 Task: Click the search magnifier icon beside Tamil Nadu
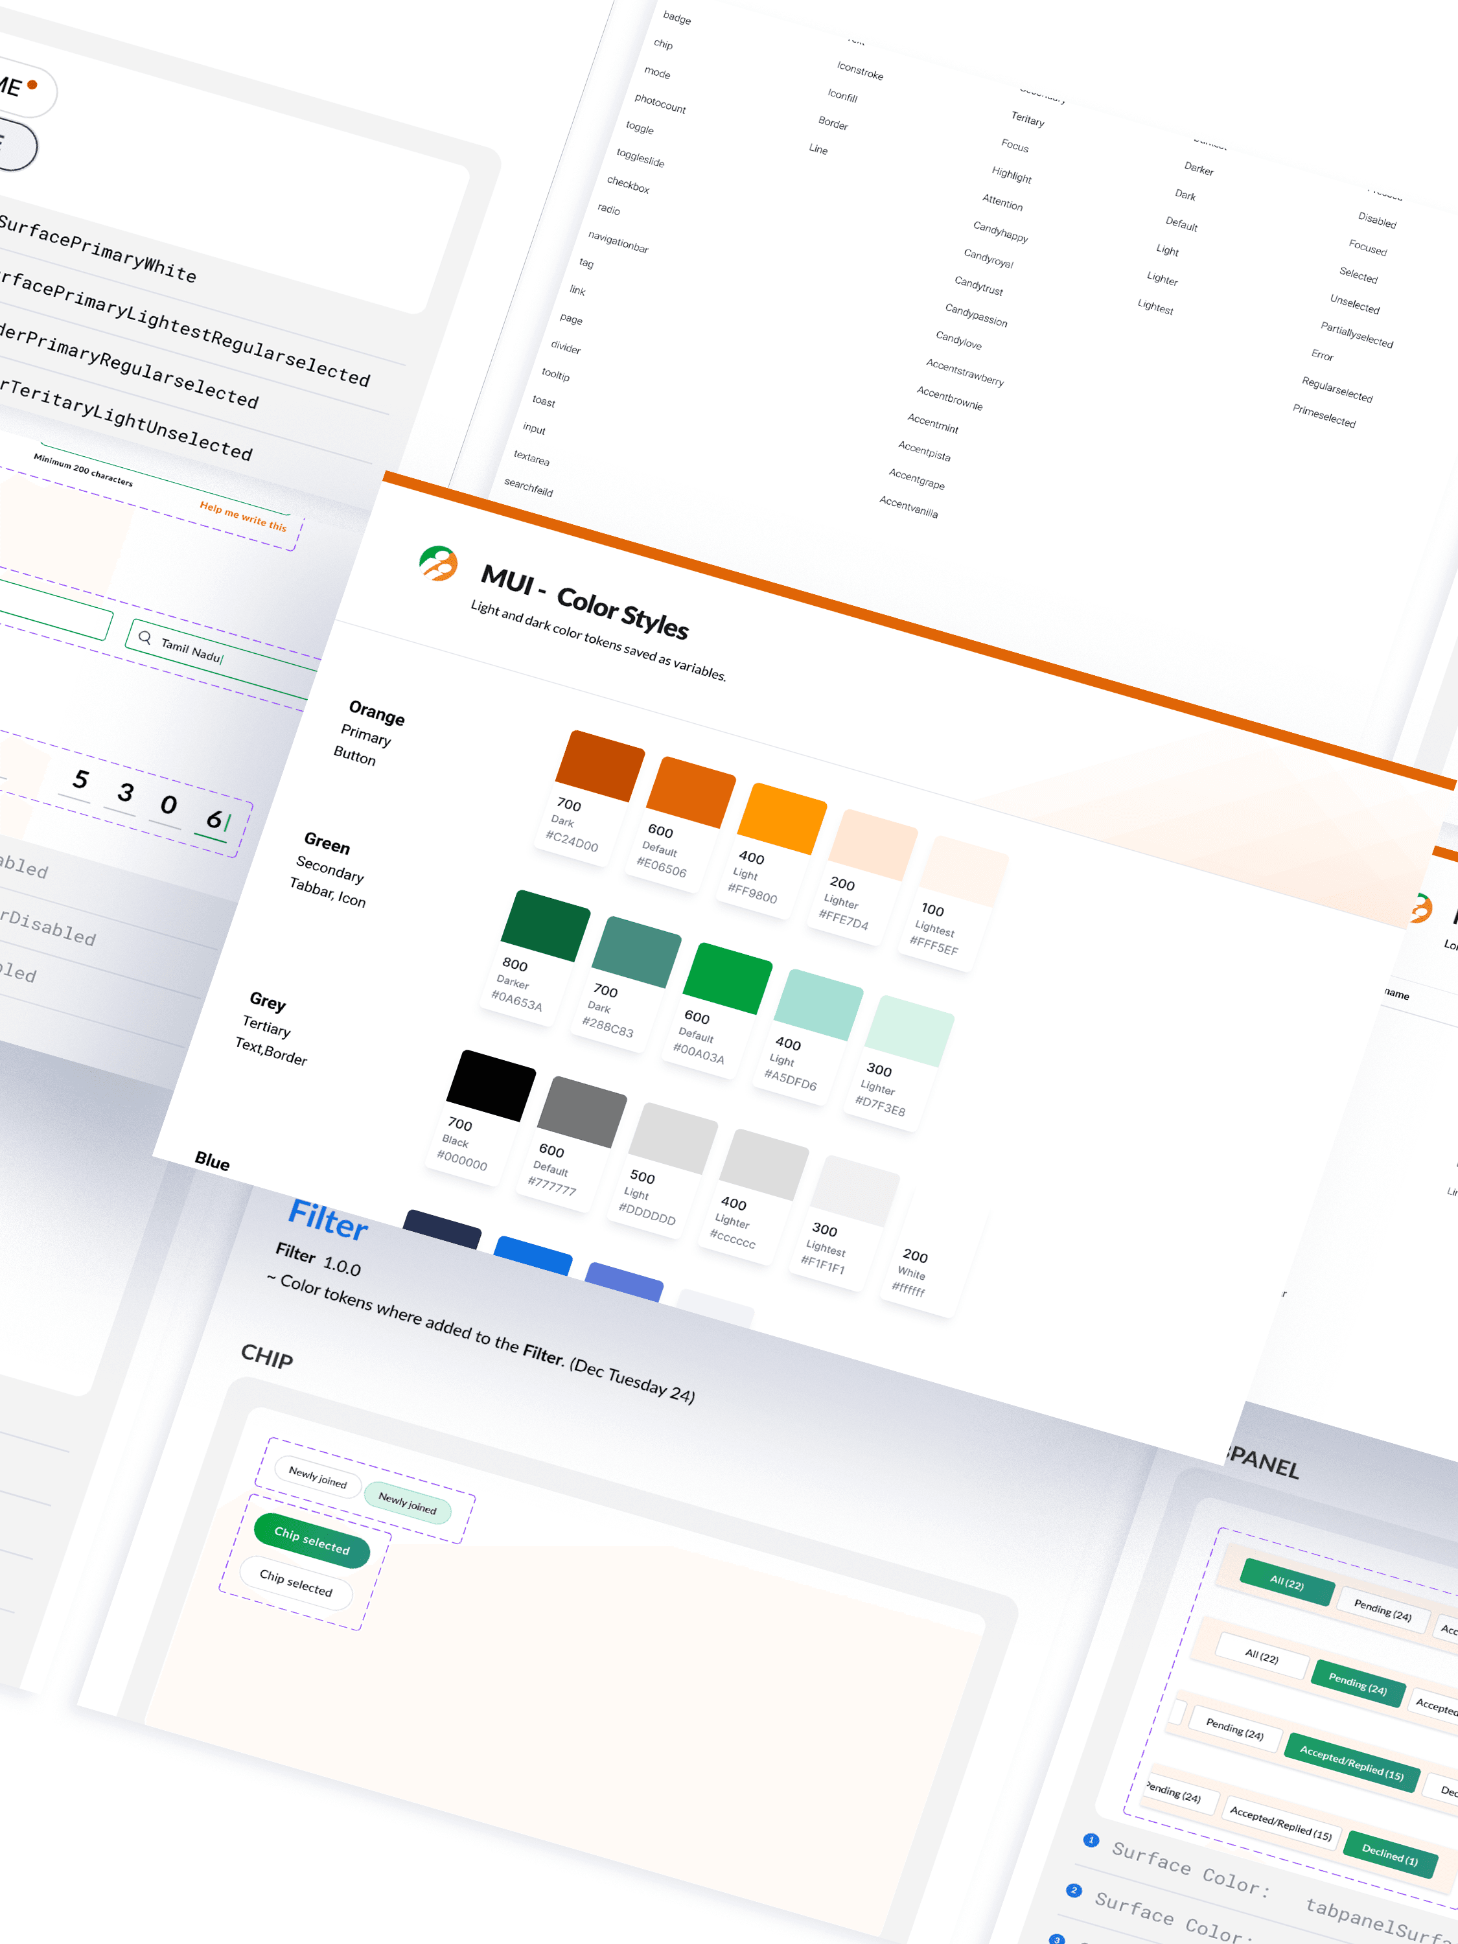[x=145, y=637]
